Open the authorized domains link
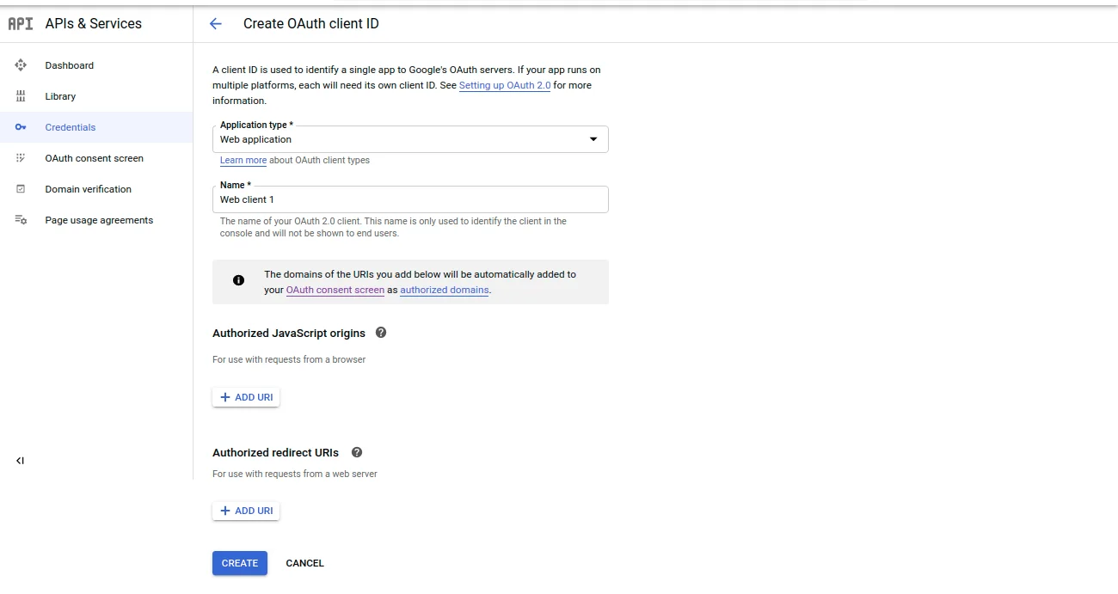 tap(445, 290)
